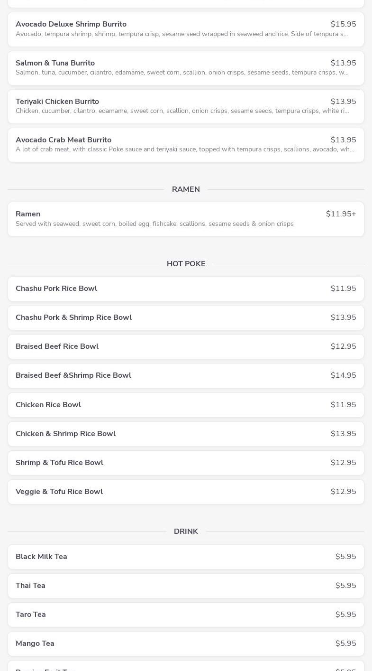
Task: Select the Salmon & Tuna Burrito
Action: 186,68
